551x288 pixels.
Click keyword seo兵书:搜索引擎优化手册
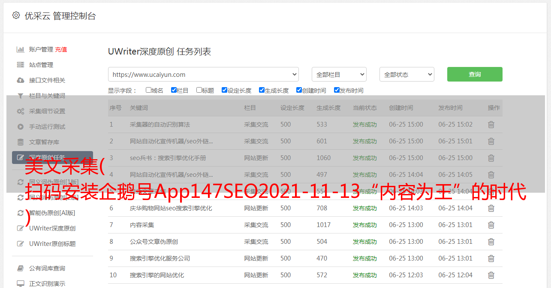[x=168, y=158]
